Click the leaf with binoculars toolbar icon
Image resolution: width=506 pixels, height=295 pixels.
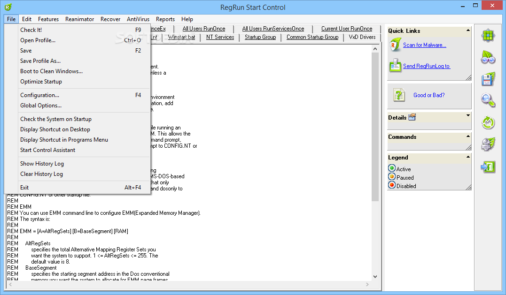(488, 57)
